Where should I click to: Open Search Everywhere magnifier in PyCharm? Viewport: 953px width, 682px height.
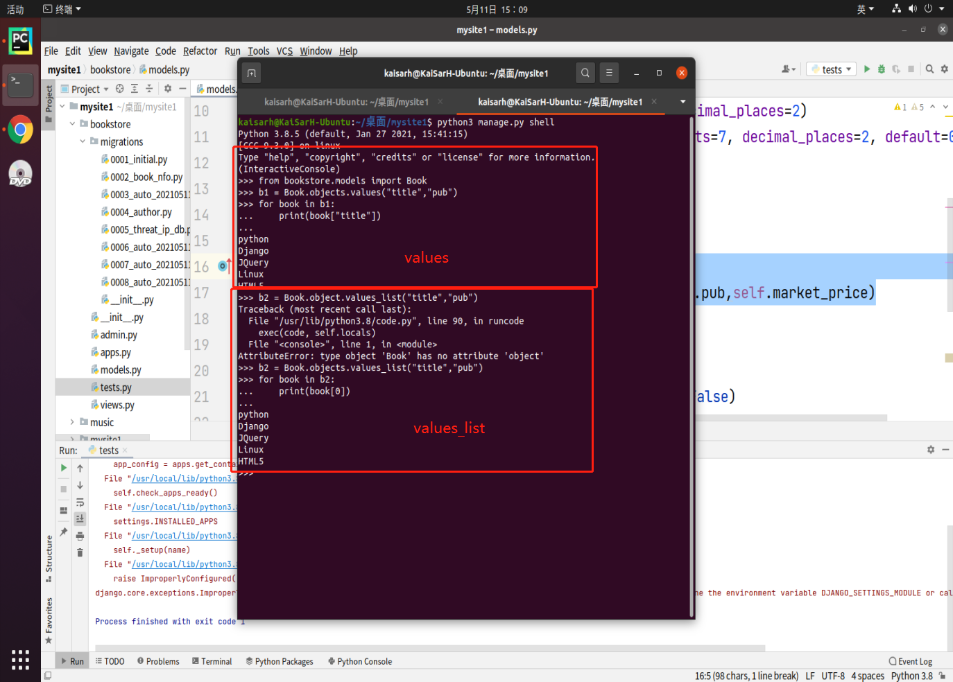click(929, 69)
